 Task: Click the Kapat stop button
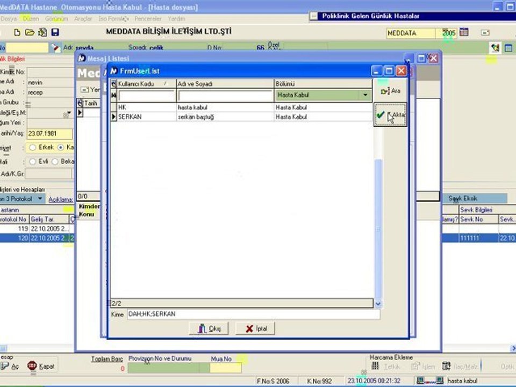[x=41, y=366]
